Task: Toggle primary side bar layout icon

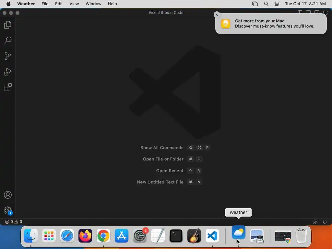Action: coord(300,13)
